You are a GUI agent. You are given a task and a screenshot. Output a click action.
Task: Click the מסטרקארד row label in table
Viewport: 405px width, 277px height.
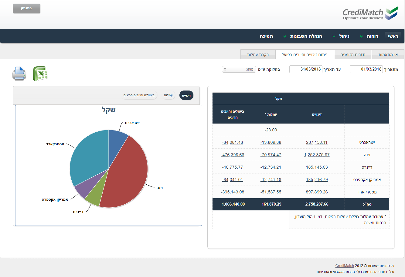click(x=367, y=192)
